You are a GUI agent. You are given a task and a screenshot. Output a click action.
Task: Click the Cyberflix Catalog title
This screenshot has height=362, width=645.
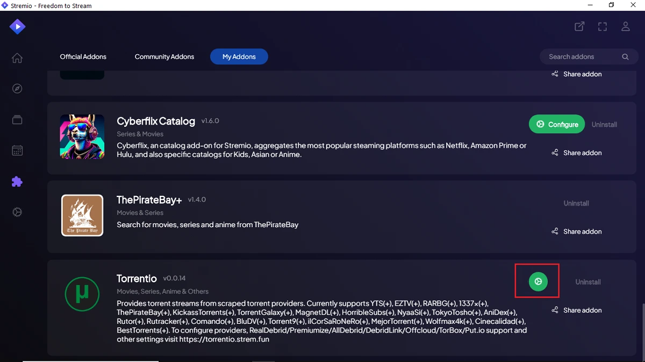coord(156,121)
